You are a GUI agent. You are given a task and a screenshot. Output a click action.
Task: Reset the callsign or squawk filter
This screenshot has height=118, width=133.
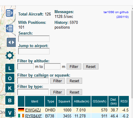tap(74, 81)
